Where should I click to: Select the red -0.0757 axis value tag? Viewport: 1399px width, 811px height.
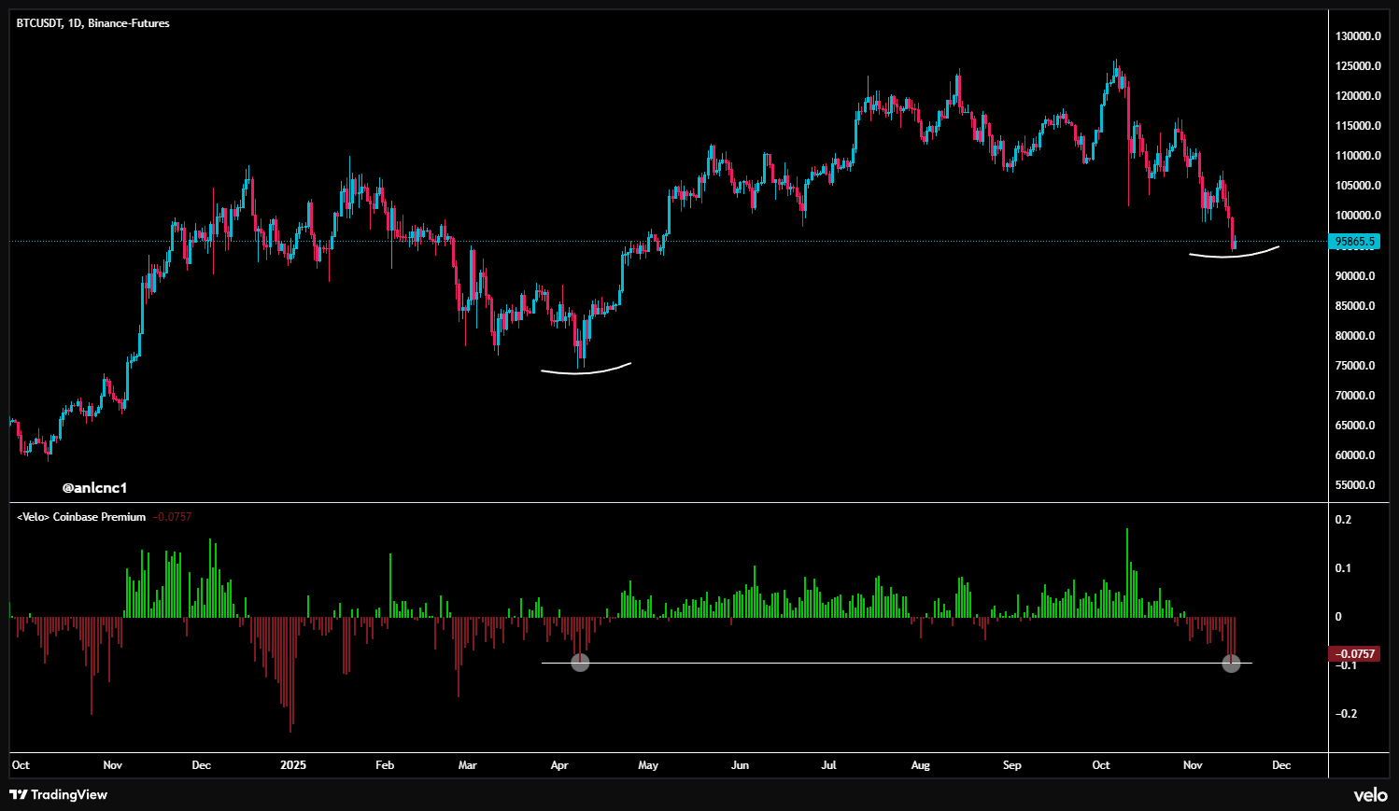(1353, 654)
